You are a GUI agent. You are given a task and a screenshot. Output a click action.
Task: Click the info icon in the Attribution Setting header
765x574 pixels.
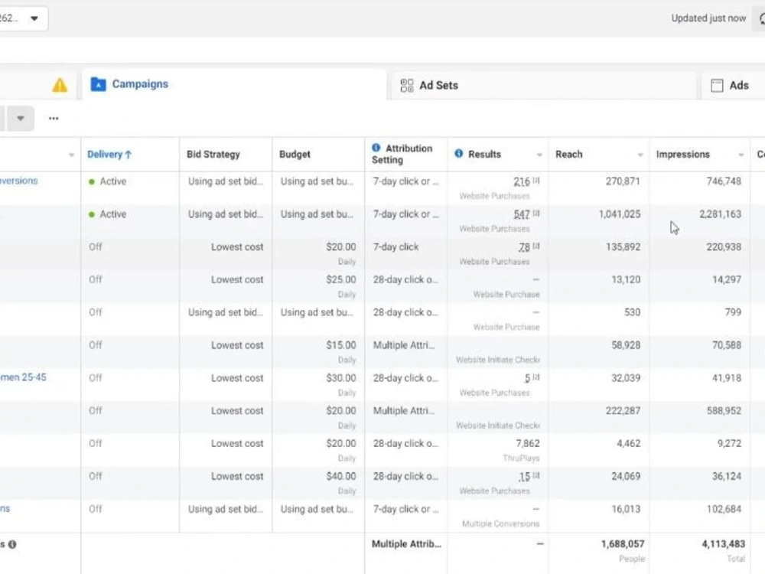(376, 148)
